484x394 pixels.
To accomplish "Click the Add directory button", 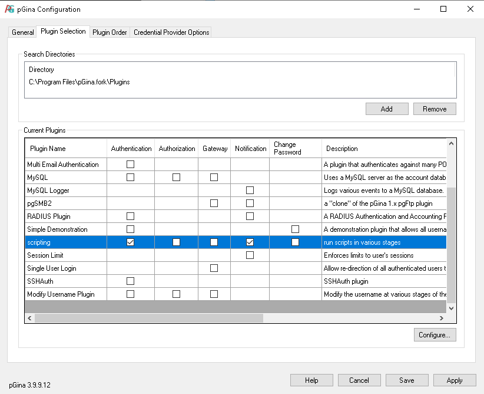I will coord(387,109).
